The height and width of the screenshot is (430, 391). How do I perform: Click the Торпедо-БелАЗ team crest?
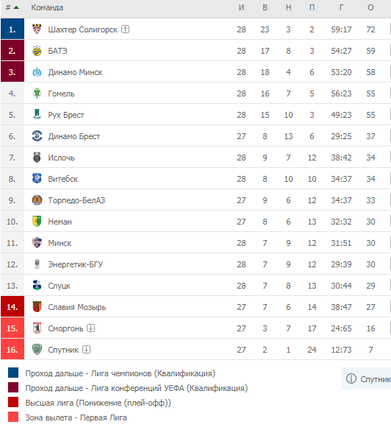coord(37,200)
